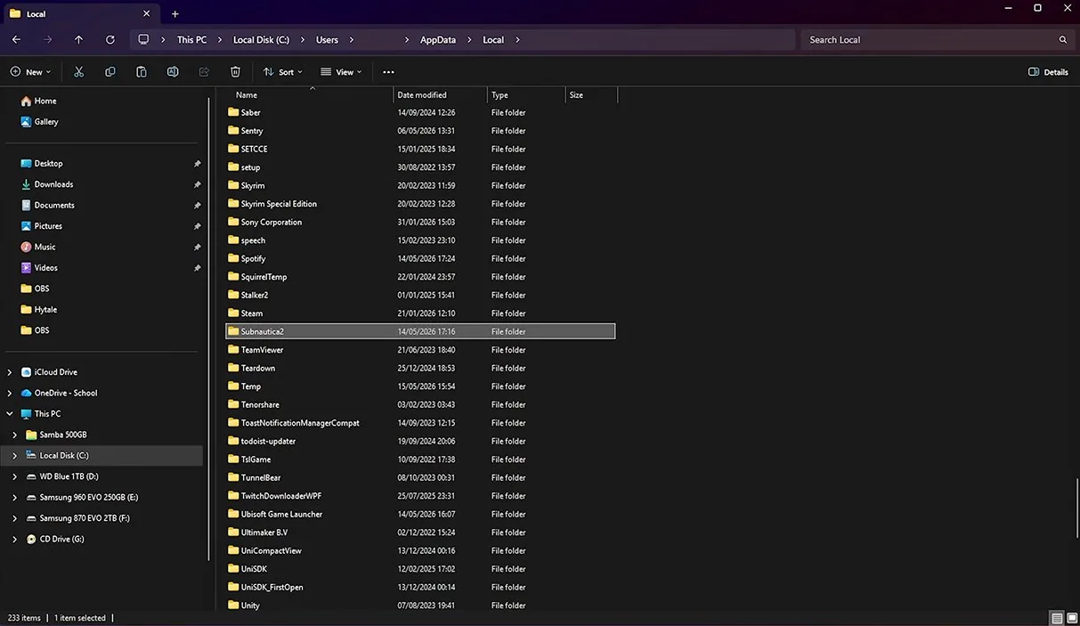The image size is (1080, 626).
Task: Expand Samba 500GB tree node
Action: click(15, 435)
